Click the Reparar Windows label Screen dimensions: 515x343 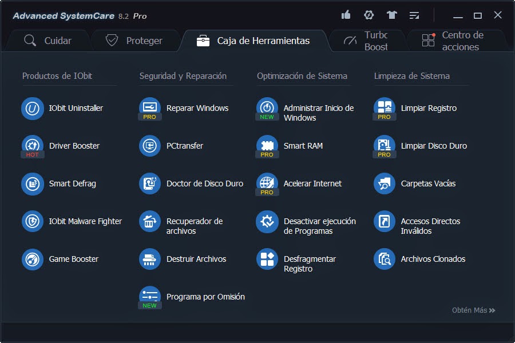pos(197,108)
